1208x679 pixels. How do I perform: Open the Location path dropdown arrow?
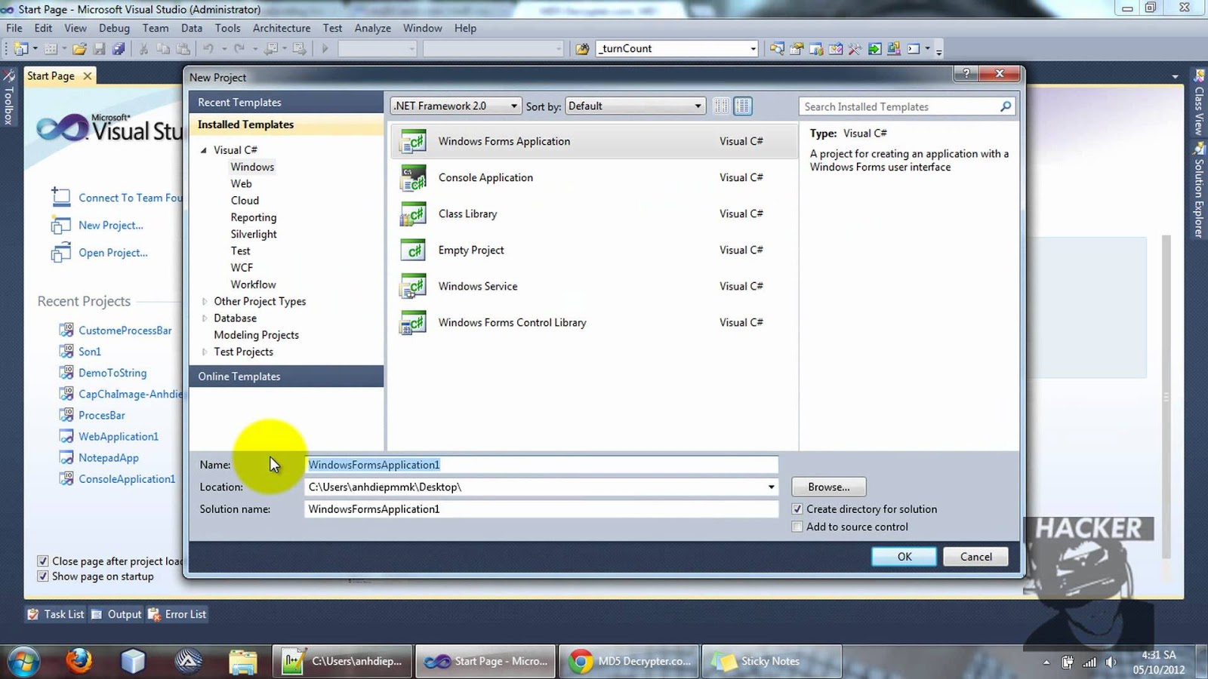pos(771,487)
